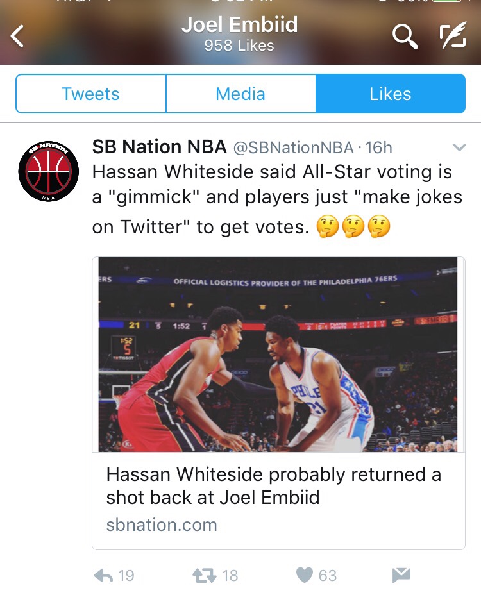Image resolution: width=481 pixels, height=595 pixels.
Task: Select the Likes tab
Action: (390, 94)
